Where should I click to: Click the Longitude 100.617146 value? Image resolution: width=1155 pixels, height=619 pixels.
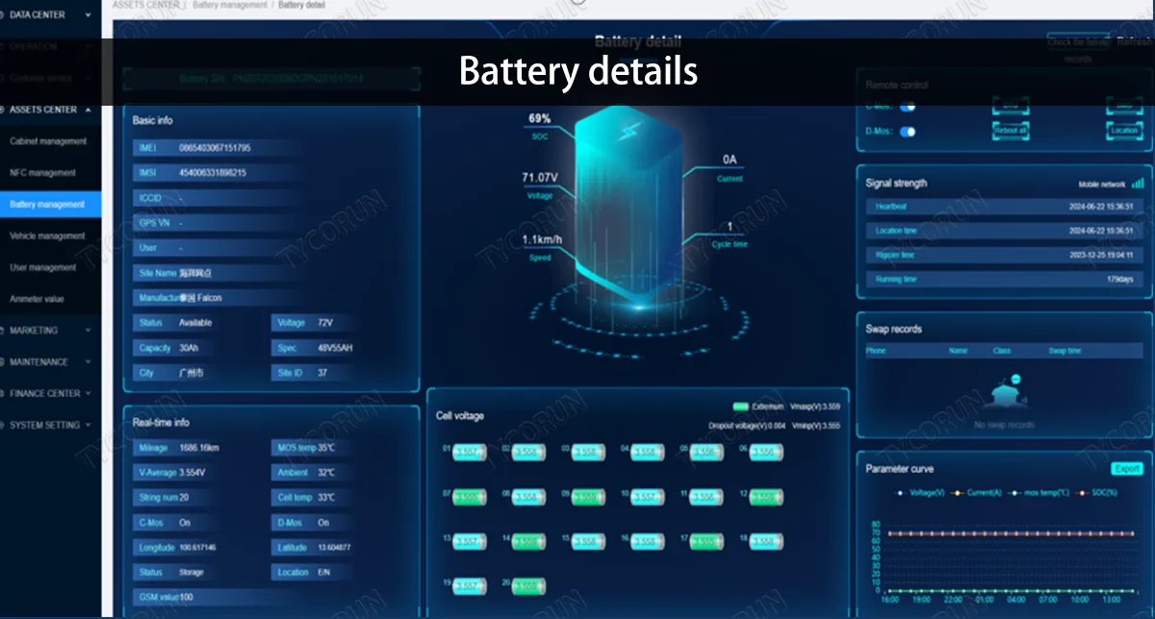click(197, 548)
